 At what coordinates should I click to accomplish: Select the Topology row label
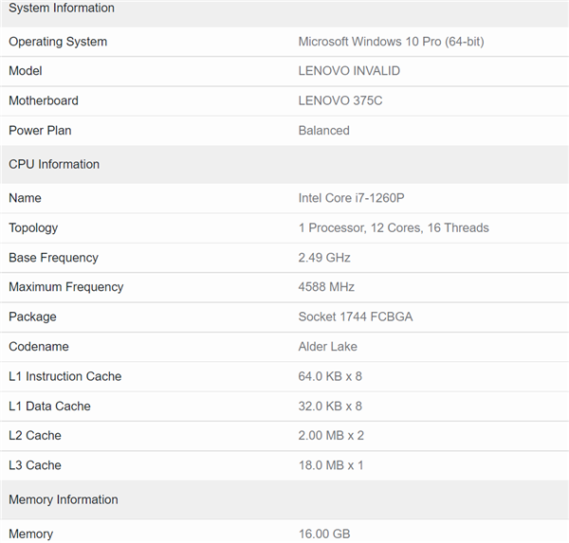[x=33, y=227]
